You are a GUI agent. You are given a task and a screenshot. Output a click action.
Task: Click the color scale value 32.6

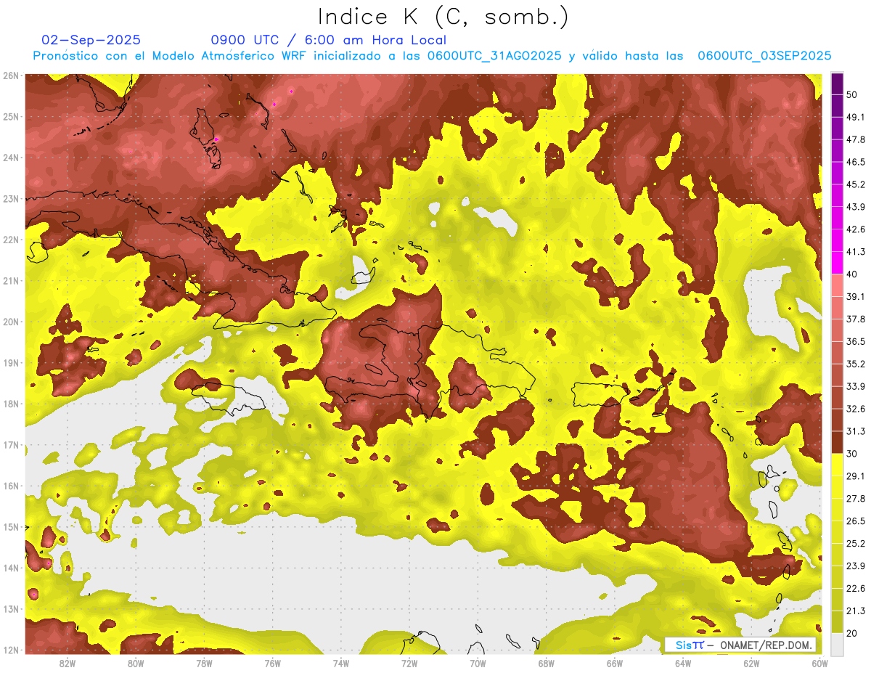pos(855,409)
